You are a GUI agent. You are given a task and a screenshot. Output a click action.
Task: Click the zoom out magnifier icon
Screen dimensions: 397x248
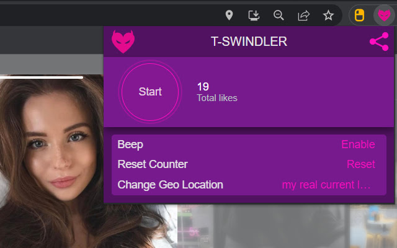[x=279, y=15]
